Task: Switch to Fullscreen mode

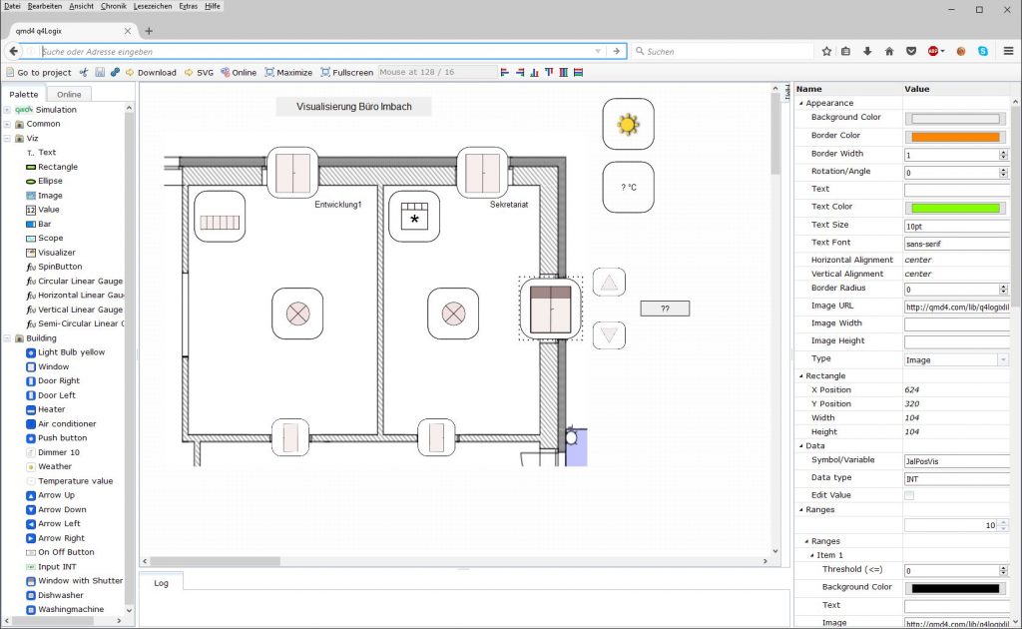Action: pyautogui.click(x=346, y=72)
